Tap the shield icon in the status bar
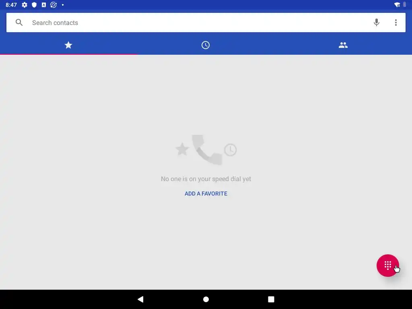The width and height of the screenshot is (412, 309). 34,5
